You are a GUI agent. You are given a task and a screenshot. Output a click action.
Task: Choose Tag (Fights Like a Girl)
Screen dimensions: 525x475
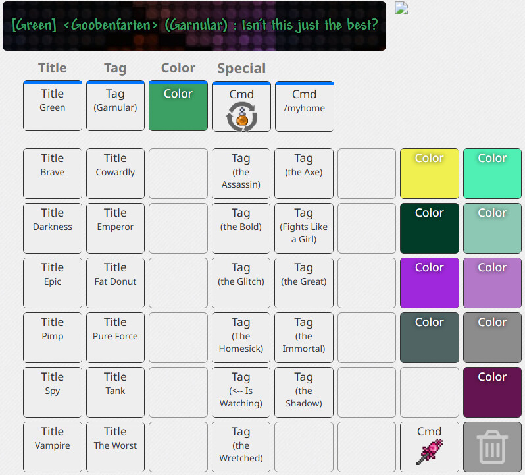[303, 229]
